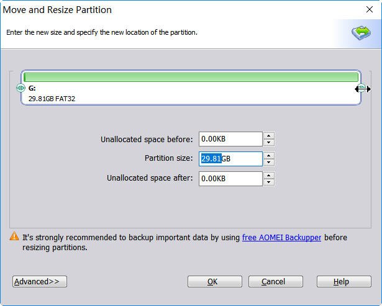The width and height of the screenshot is (382, 306).
Task: Decrease the partition size value
Action: coord(268,163)
